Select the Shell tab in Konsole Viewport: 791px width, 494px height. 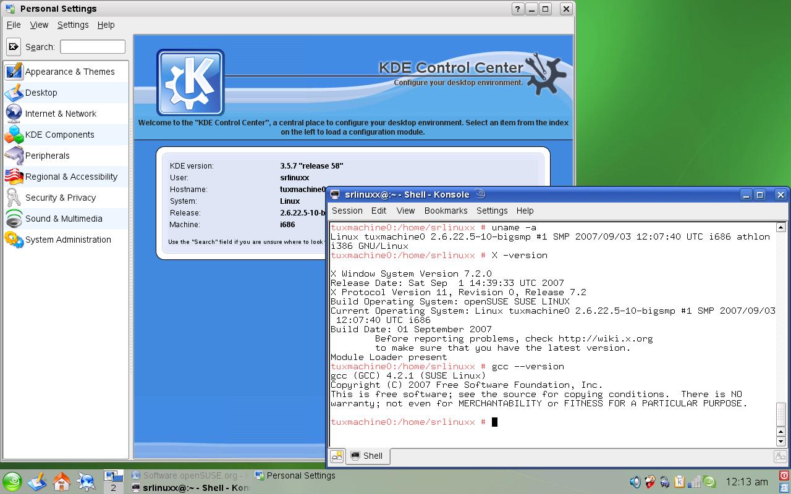(x=367, y=456)
